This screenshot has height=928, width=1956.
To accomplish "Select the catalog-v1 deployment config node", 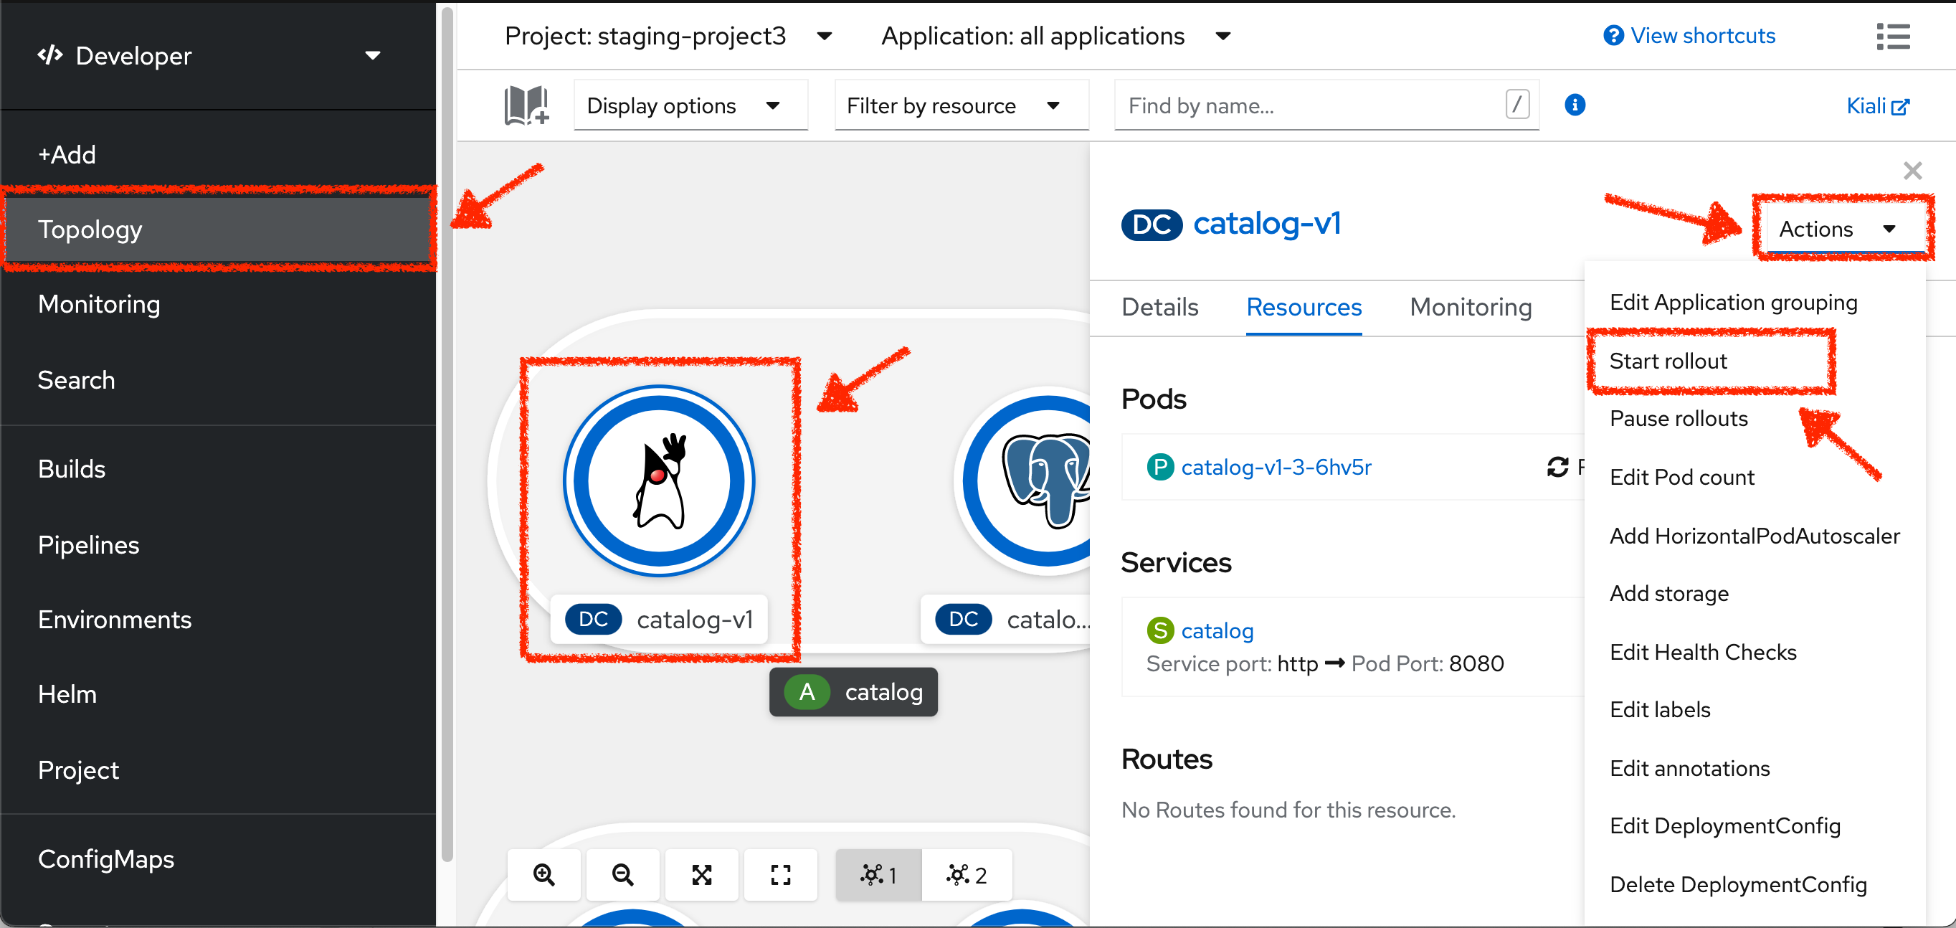I will coord(659,481).
